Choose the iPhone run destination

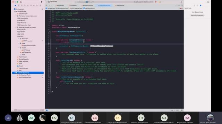(90, 2)
